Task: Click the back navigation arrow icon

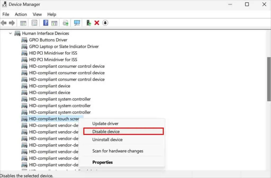Action: 3,23
